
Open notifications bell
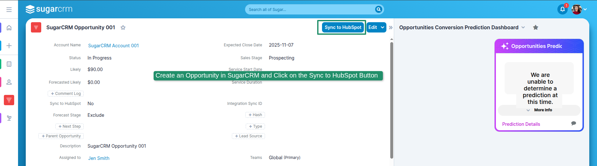pos(562,9)
